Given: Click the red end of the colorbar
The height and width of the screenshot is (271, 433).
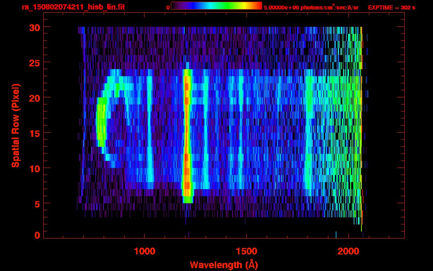Looking at the screenshot, I should click(256, 6).
